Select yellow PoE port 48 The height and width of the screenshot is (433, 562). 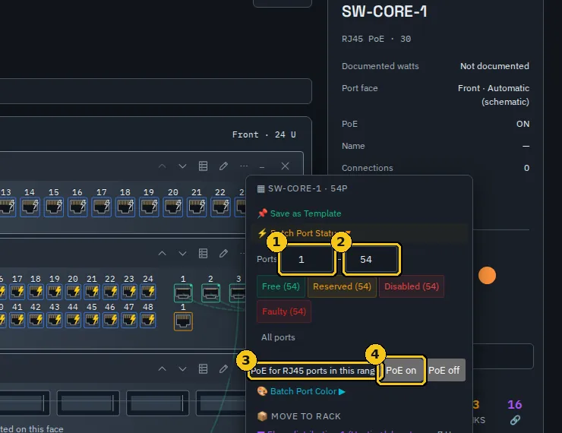(x=147, y=320)
